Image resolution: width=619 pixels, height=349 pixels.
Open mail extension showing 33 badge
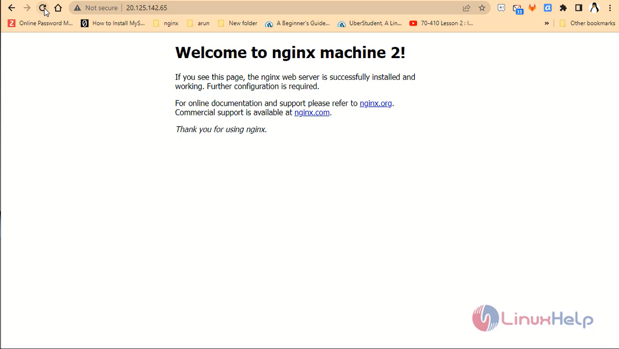tap(517, 8)
